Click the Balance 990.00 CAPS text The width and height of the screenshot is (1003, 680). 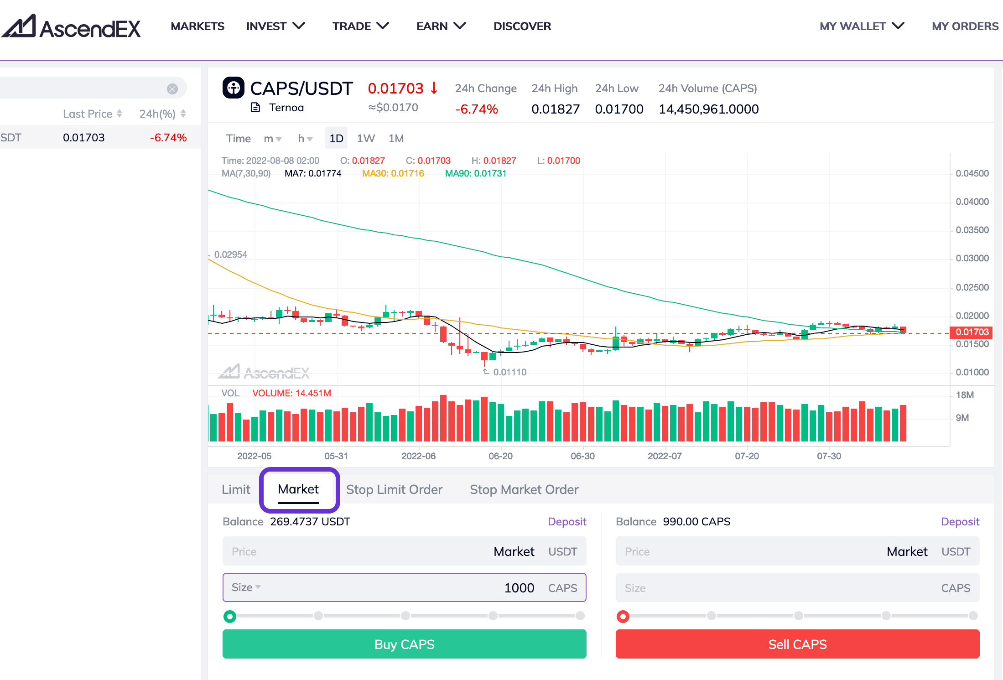[673, 522]
